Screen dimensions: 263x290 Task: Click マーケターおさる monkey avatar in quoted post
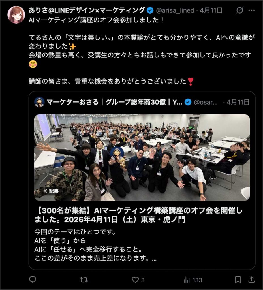tap(39, 102)
